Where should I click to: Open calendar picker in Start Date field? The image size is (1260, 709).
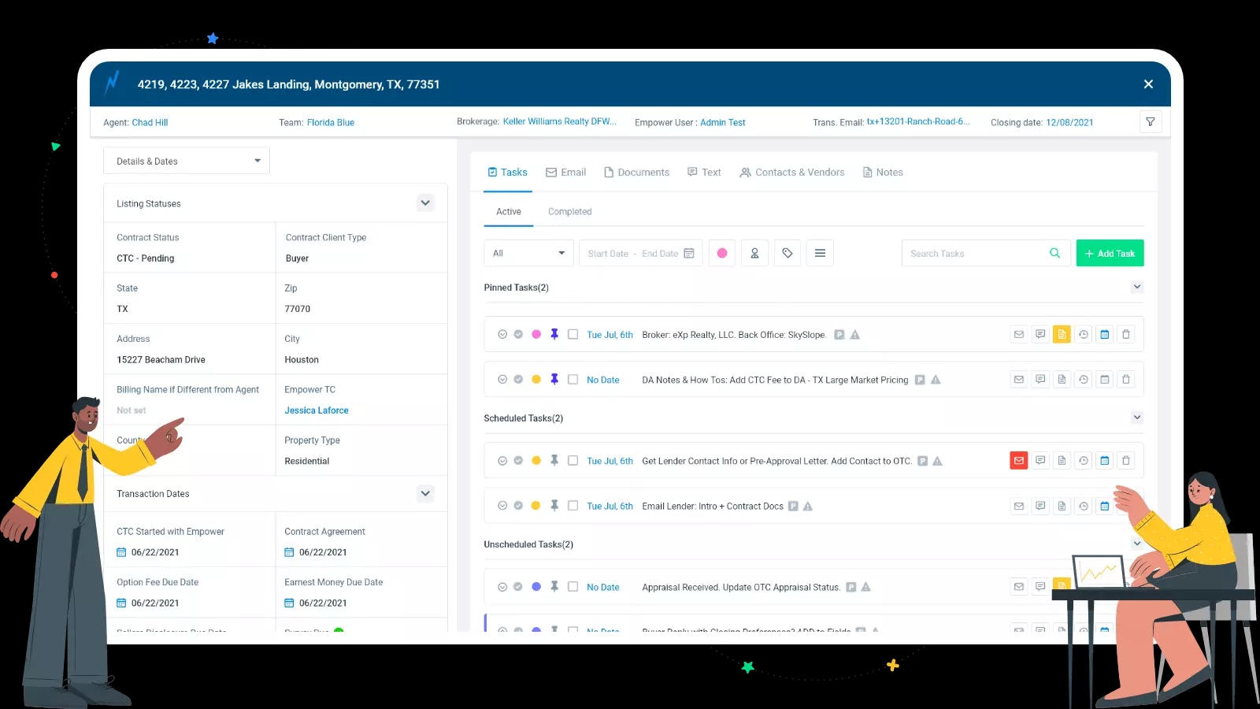tap(689, 253)
